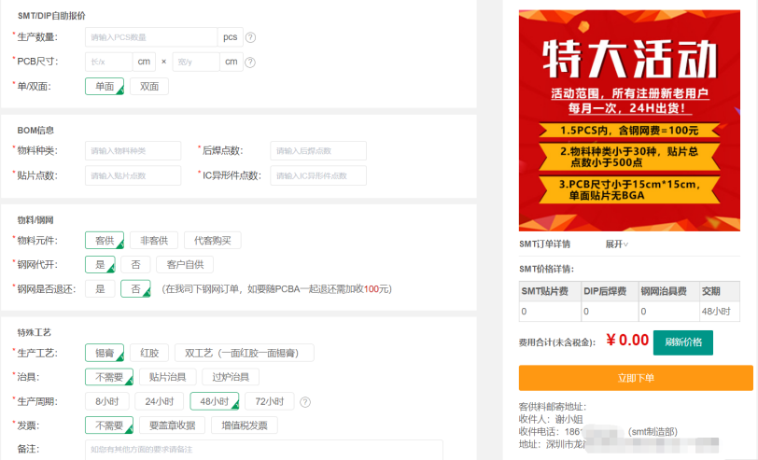Click the IC异形件点数 input field

coord(317,175)
